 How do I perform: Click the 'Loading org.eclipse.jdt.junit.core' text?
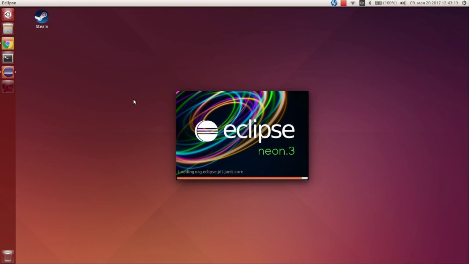[x=211, y=172]
